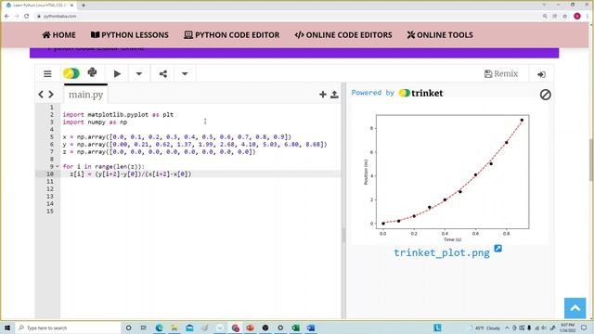Open Excel from the taskbar

click(295, 328)
